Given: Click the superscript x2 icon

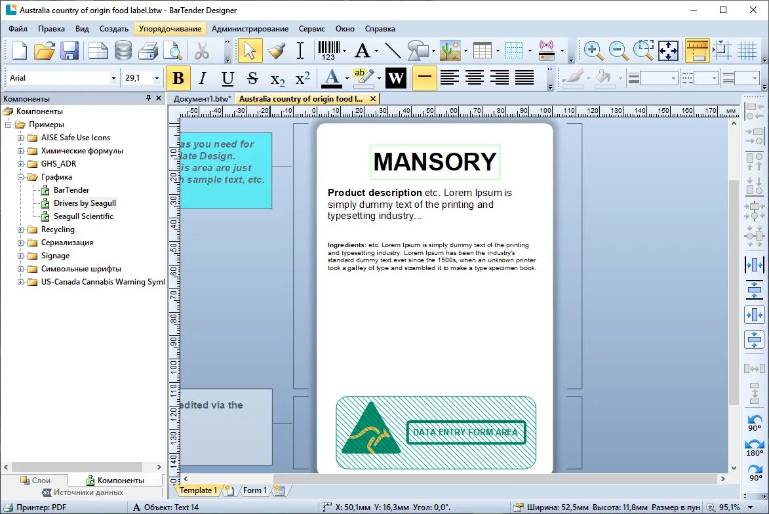Looking at the screenshot, I should (x=303, y=78).
